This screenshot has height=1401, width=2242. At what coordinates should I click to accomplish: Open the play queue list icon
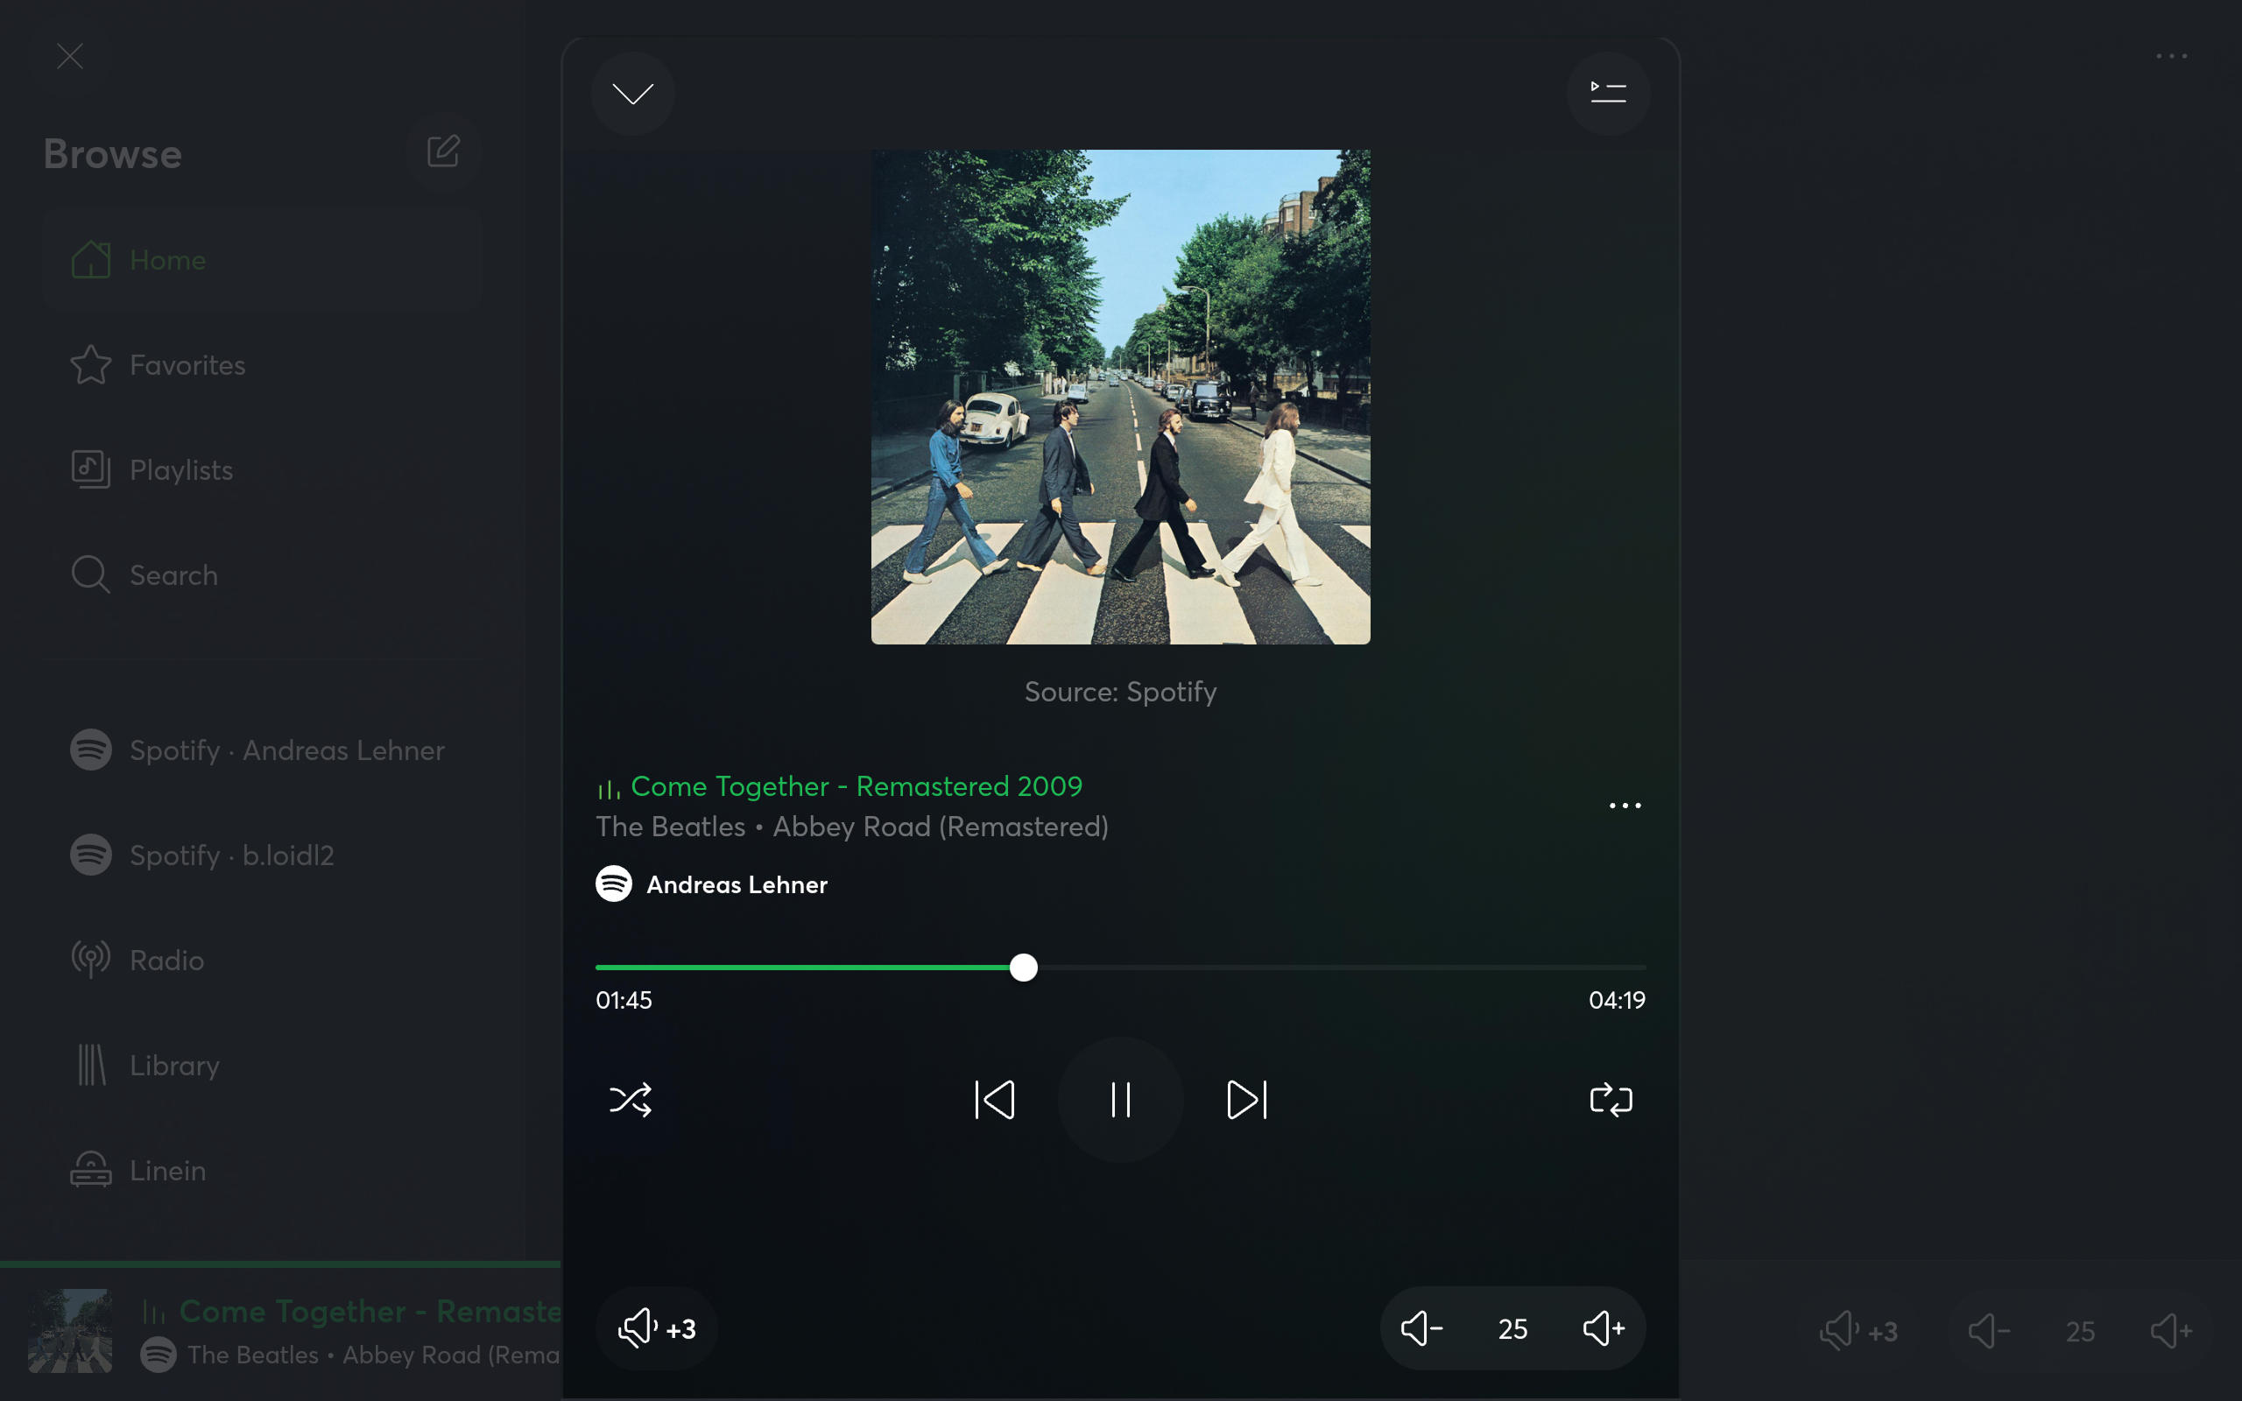click(x=1607, y=93)
